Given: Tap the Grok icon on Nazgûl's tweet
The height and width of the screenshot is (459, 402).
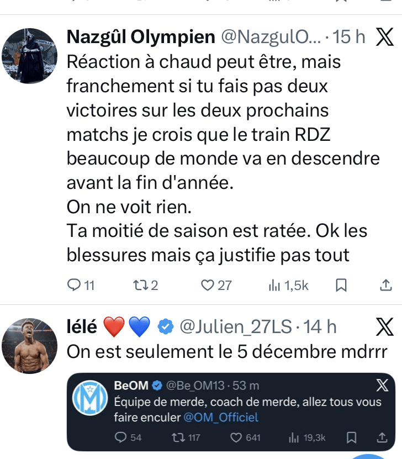Looking at the screenshot, I should [x=384, y=37].
